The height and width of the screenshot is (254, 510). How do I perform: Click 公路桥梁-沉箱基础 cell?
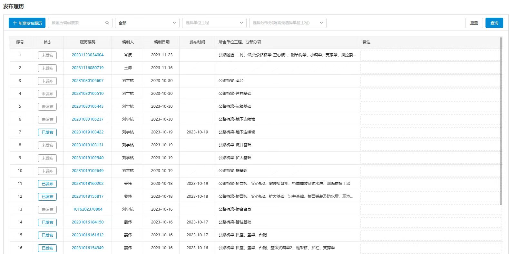235,106
